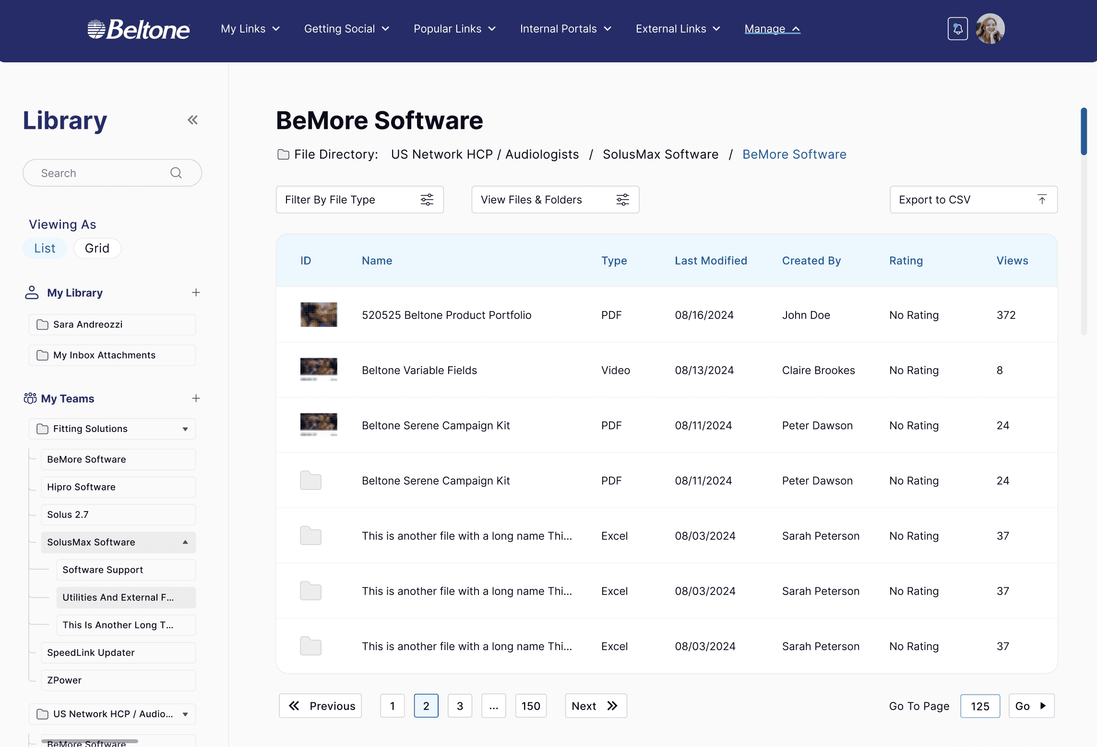Image resolution: width=1097 pixels, height=747 pixels.
Task: Open user profile avatar
Action: click(x=990, y=29)
